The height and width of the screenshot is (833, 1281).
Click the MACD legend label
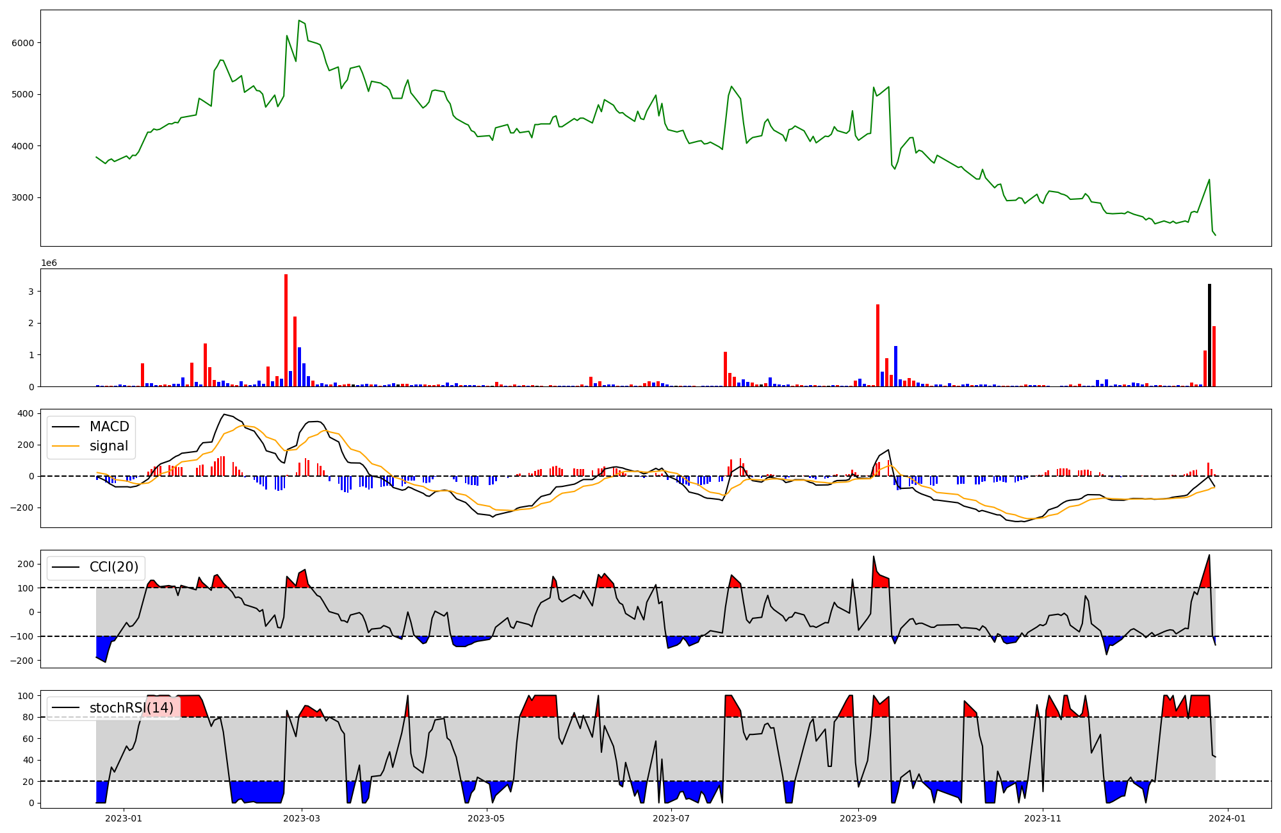[x=109, y=427]
